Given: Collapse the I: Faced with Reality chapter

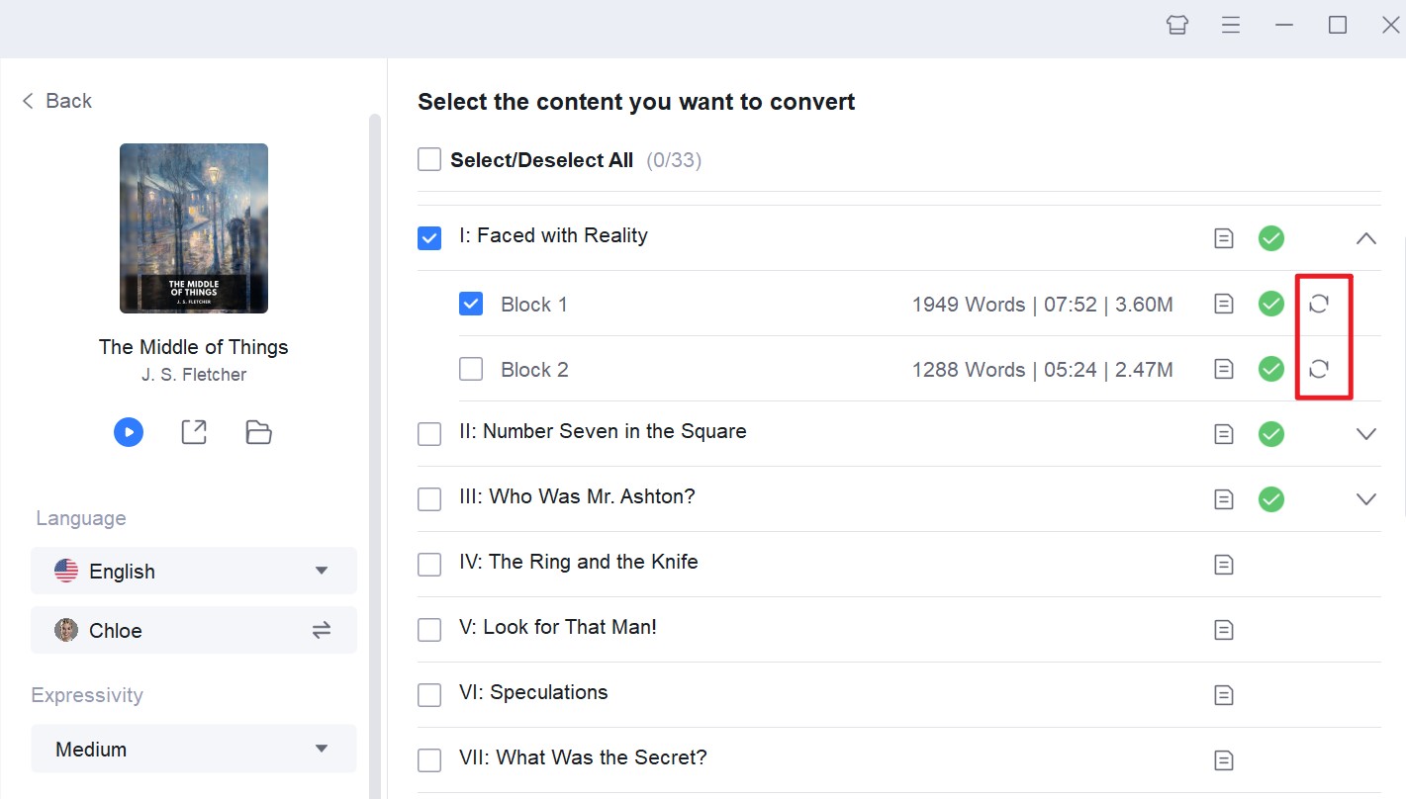Looking at the screenshot, I should coord(1365,238).
